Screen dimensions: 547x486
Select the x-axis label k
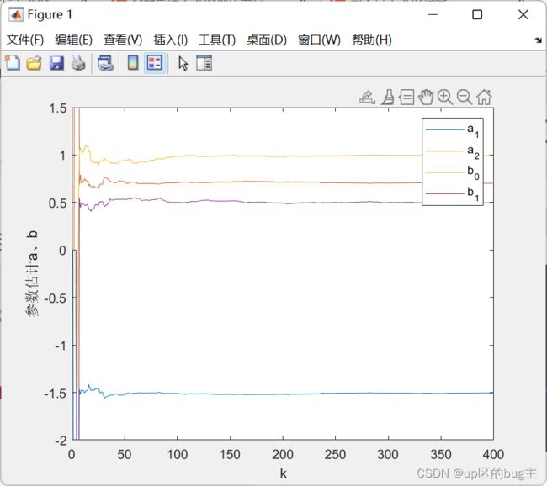283,473
